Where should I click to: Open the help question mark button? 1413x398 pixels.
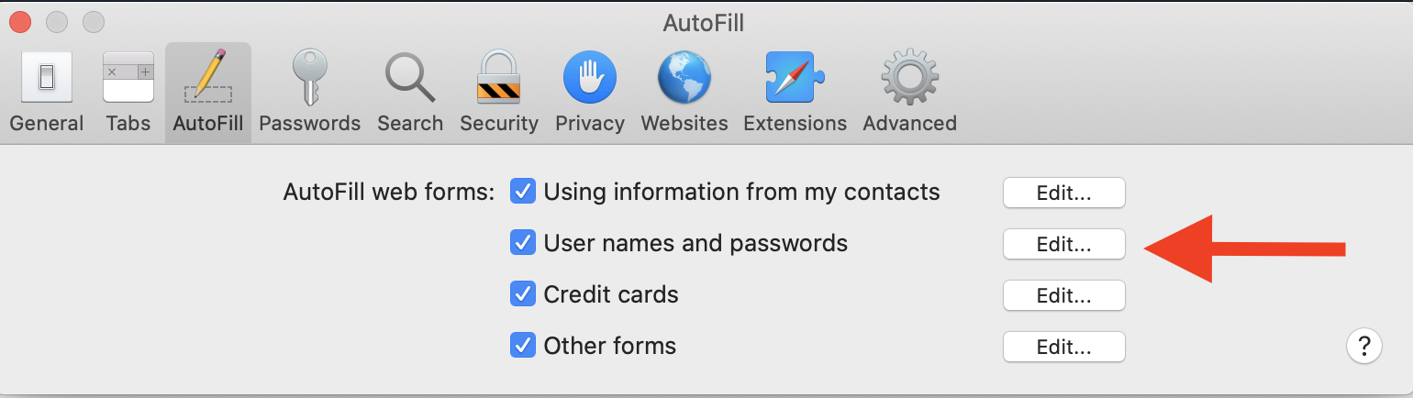pos(1364,347)
